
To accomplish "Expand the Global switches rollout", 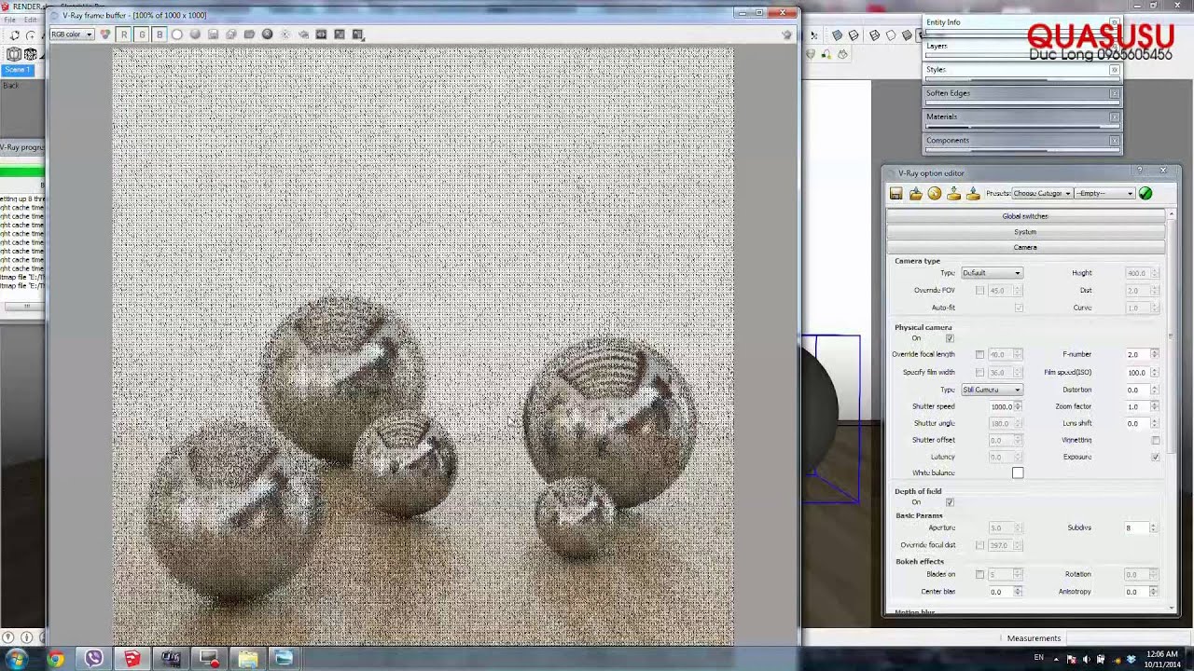I will (1025, 216).
